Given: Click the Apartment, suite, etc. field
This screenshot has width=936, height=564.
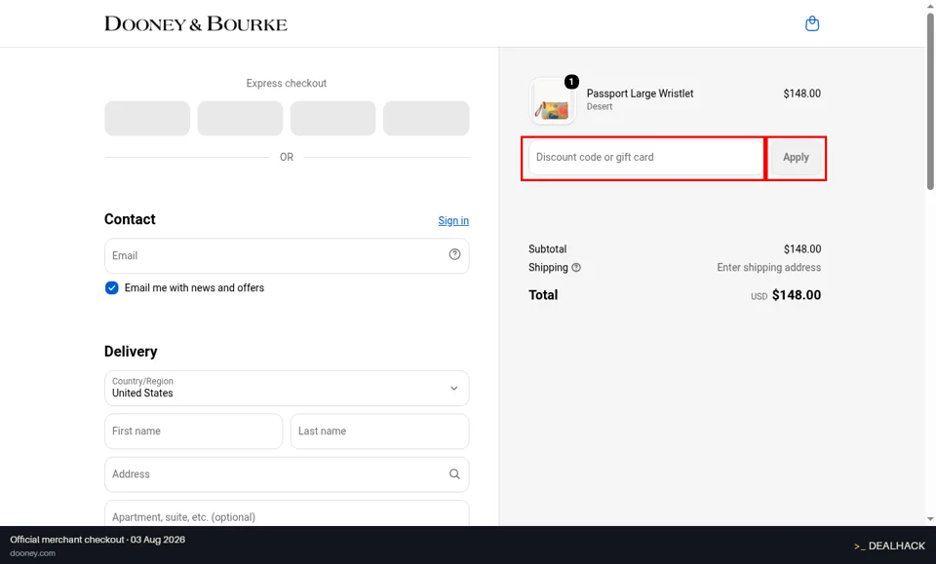Looking at the screenshot, I should (x=287, y=513).
